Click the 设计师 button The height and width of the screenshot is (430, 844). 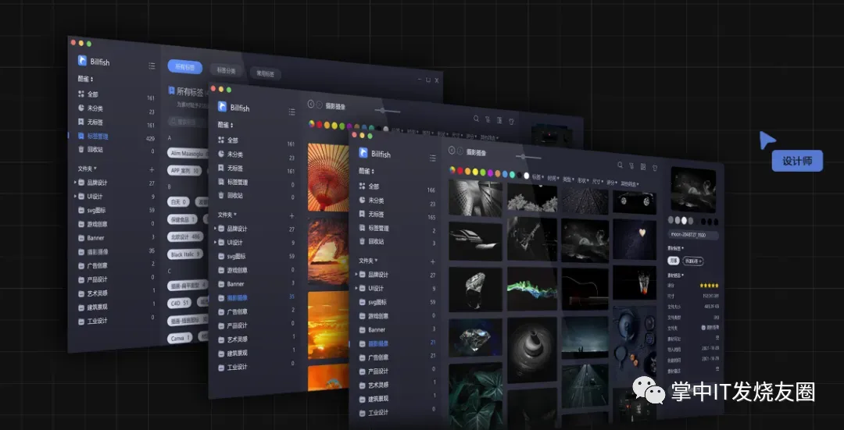point(797,162)
